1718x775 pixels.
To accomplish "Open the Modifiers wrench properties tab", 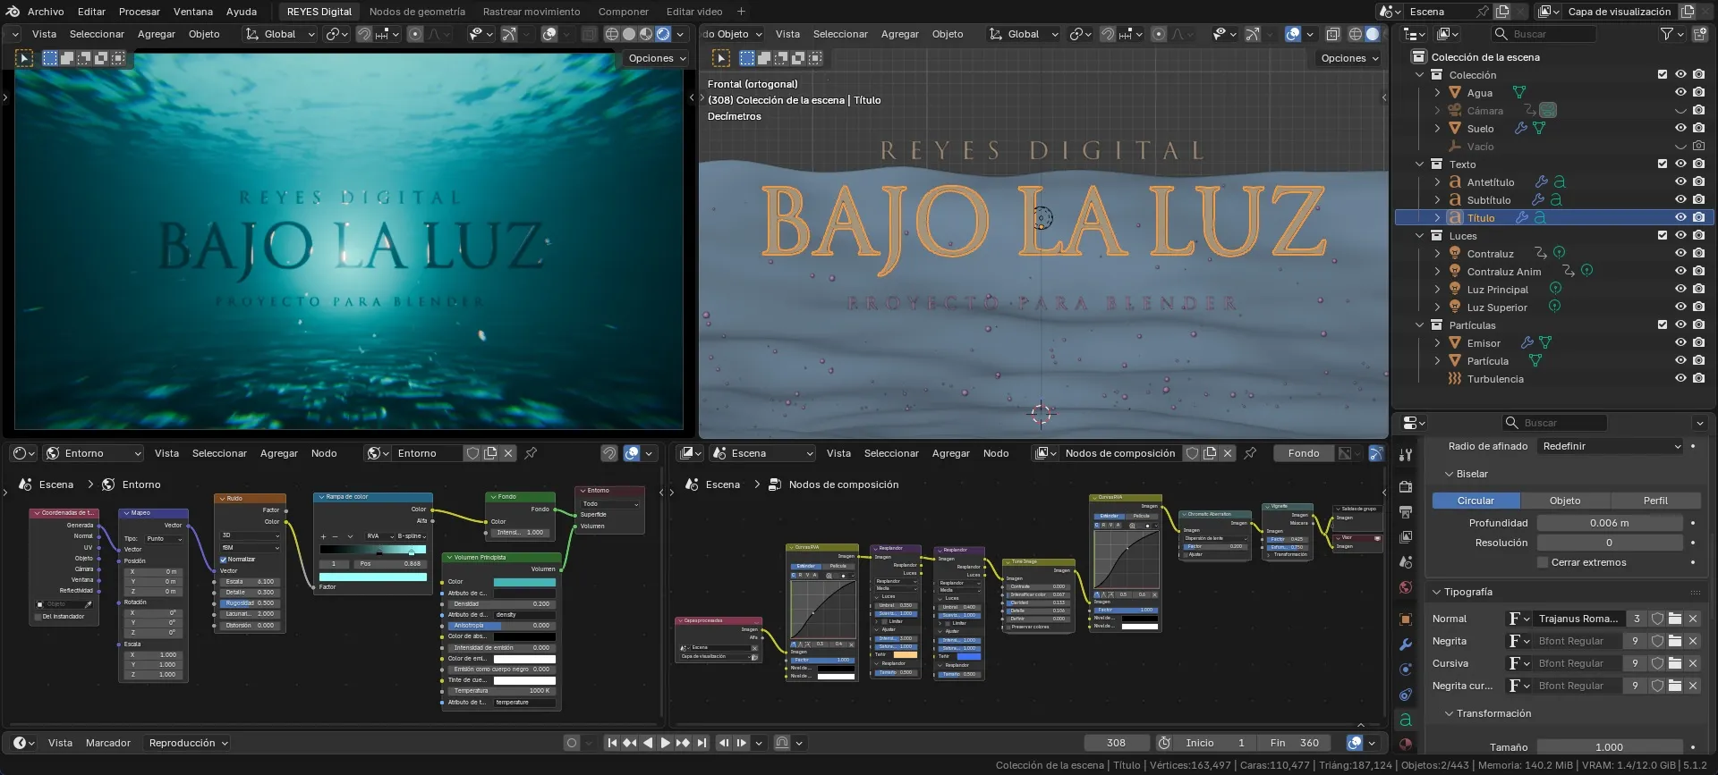I will [x=1406, y=644].
